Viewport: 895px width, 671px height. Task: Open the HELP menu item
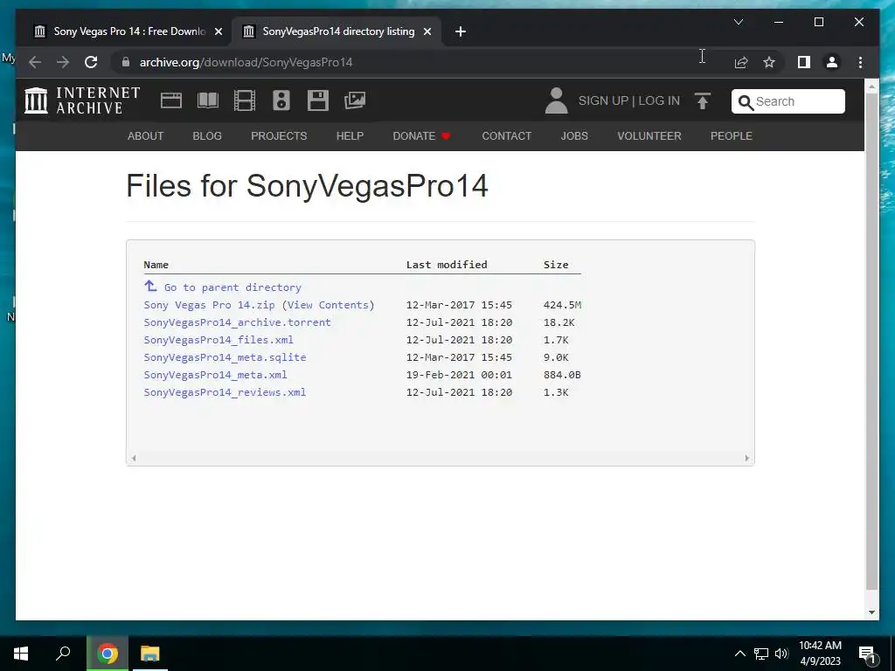click(350, 135)
